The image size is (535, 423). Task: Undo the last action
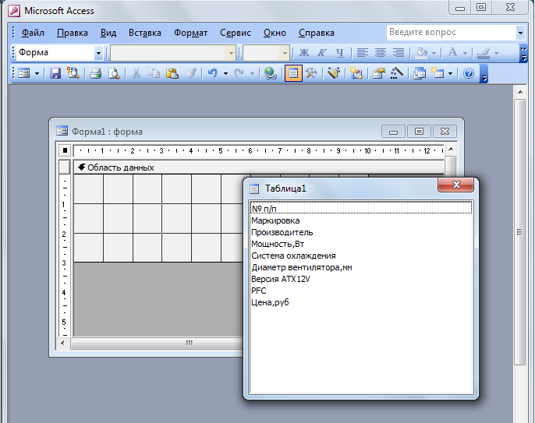[213, 73]
